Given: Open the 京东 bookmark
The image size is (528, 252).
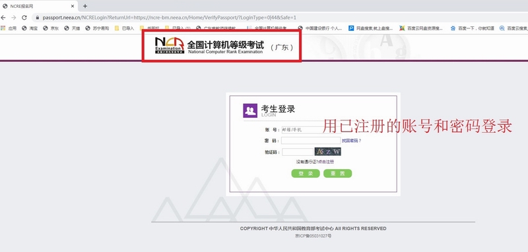Looking at the screenshot, I should [x=51, y=28].
